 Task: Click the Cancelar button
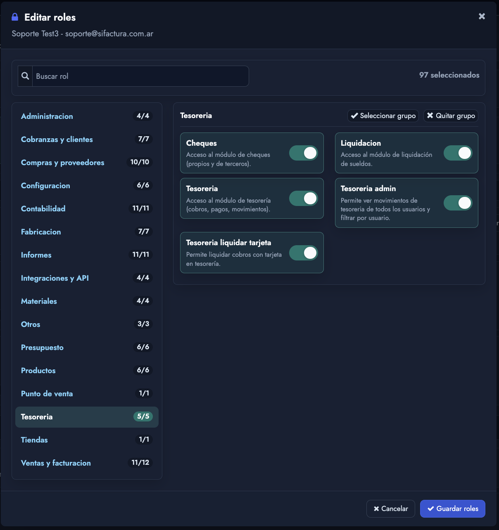[391, 509]
